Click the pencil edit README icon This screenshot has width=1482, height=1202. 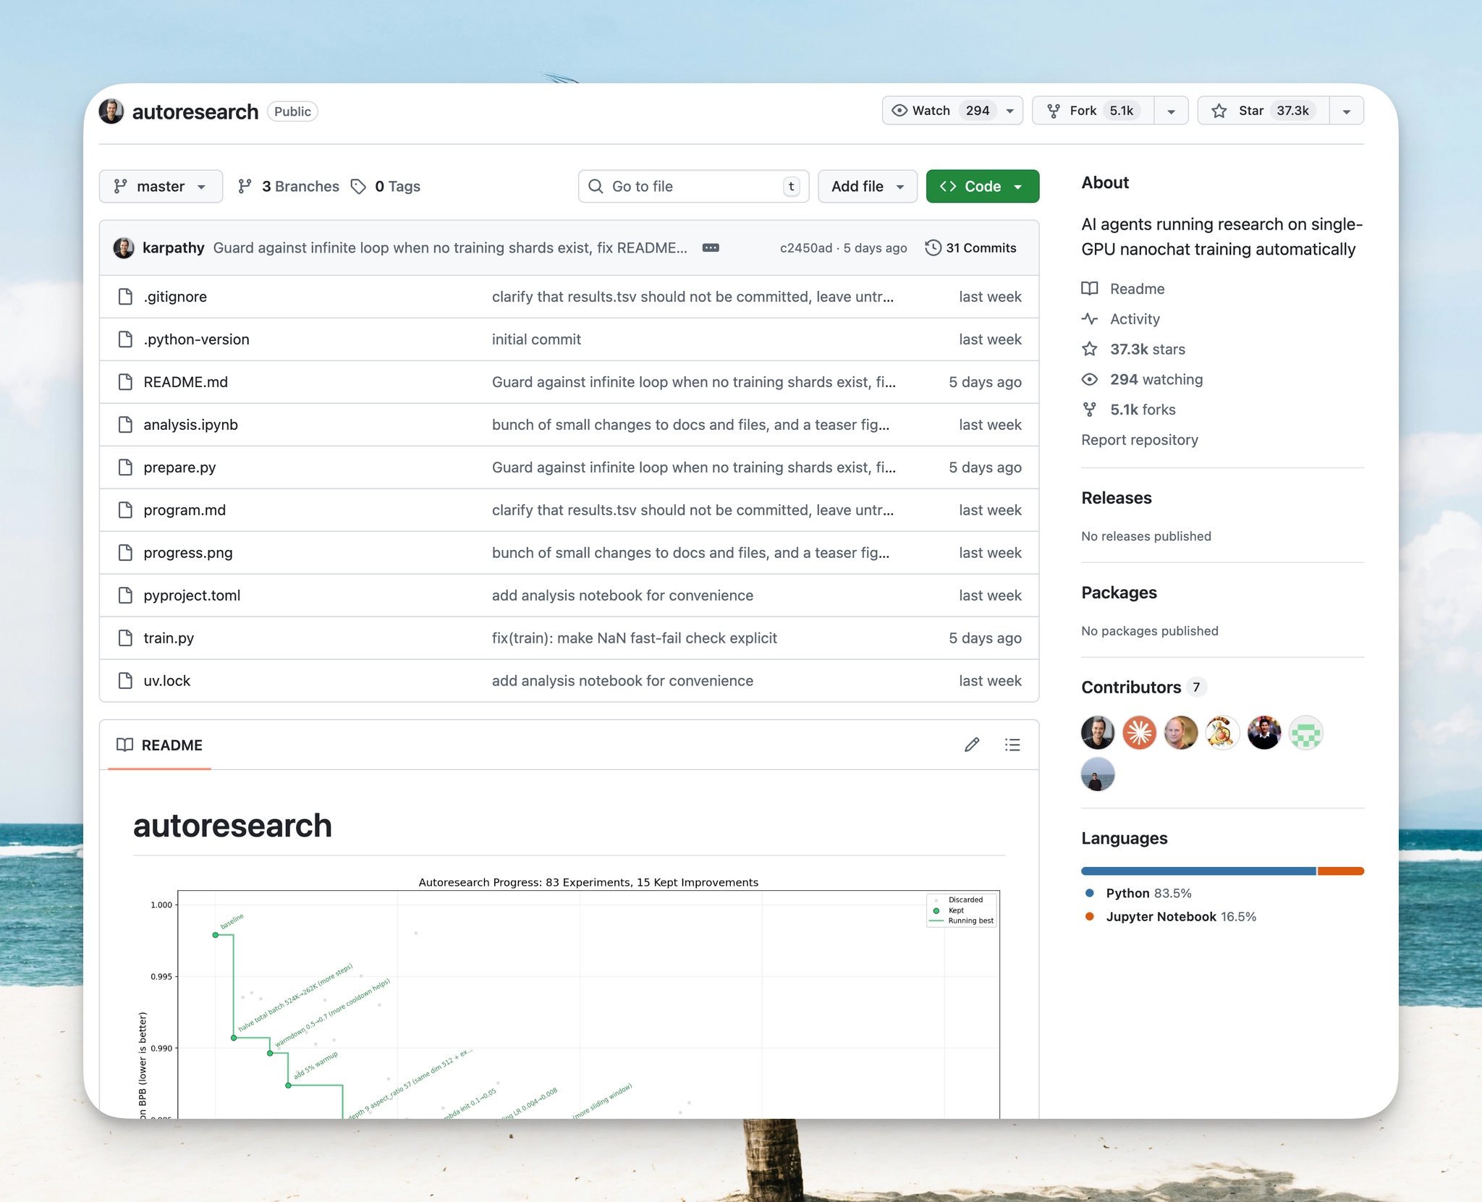tap(972, 745)
